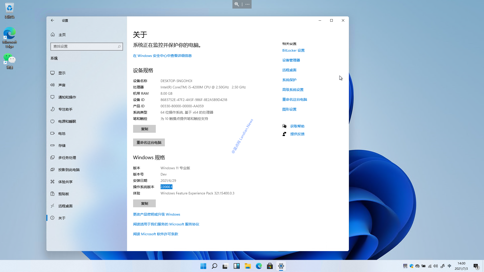Open notification center icon

click(476, 266)
